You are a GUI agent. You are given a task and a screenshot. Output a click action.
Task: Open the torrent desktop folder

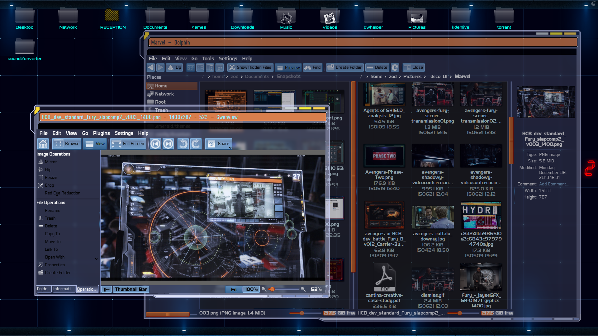coord(504,18)
